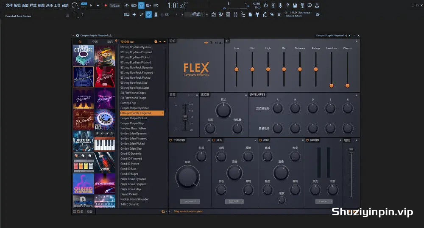Image resolution: width=424 pixels, height=228 pixels.
Task: Toggle the 混响 power button
Action: 260,140
